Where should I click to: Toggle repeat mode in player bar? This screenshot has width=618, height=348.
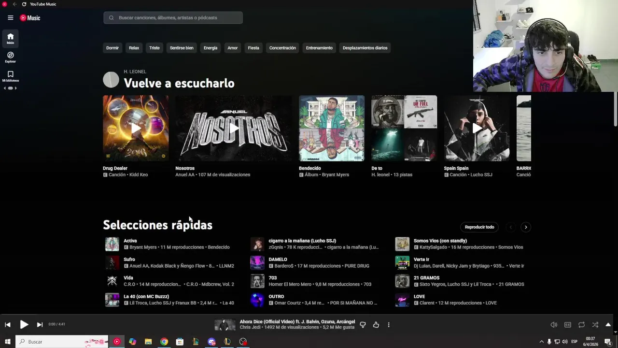[x=581, y=325]
